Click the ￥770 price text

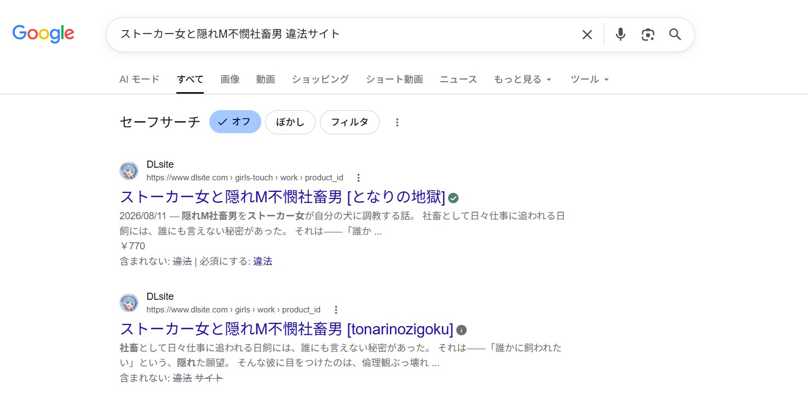133,246
